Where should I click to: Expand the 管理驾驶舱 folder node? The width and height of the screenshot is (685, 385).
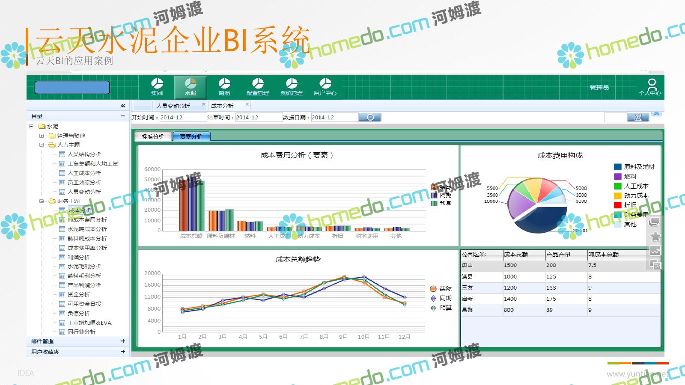[42, 136]
